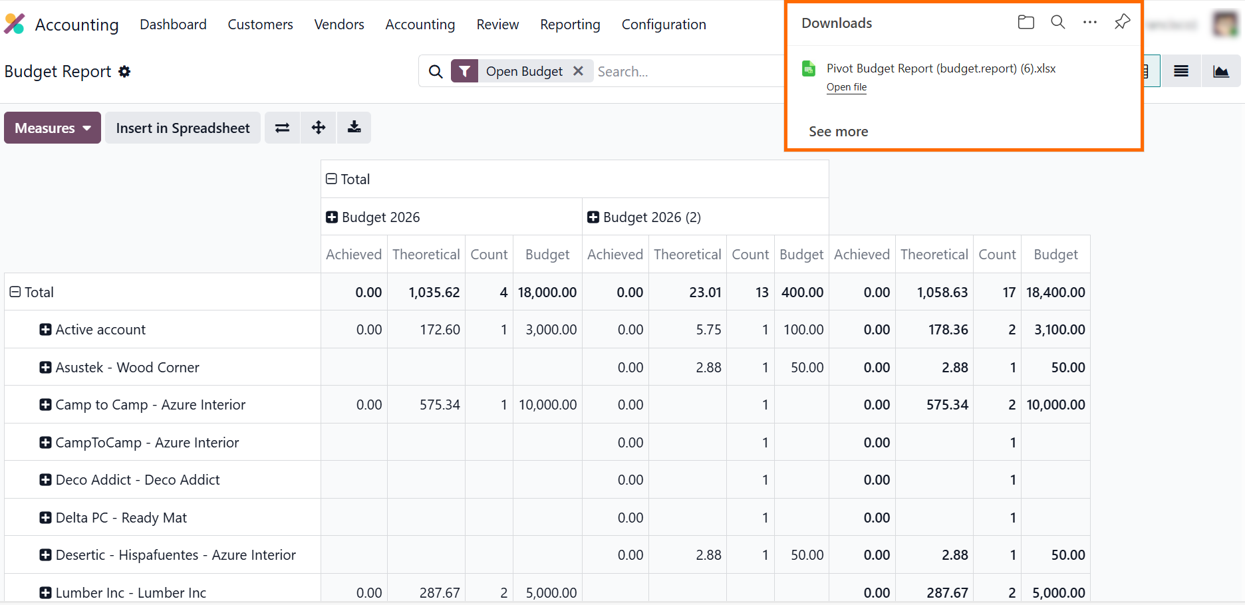Open the Reporting menu

click(x=570, y=25)
